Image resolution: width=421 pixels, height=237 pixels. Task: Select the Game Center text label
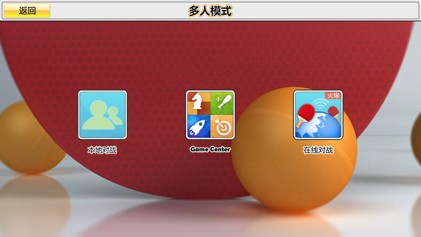point(210,149)
